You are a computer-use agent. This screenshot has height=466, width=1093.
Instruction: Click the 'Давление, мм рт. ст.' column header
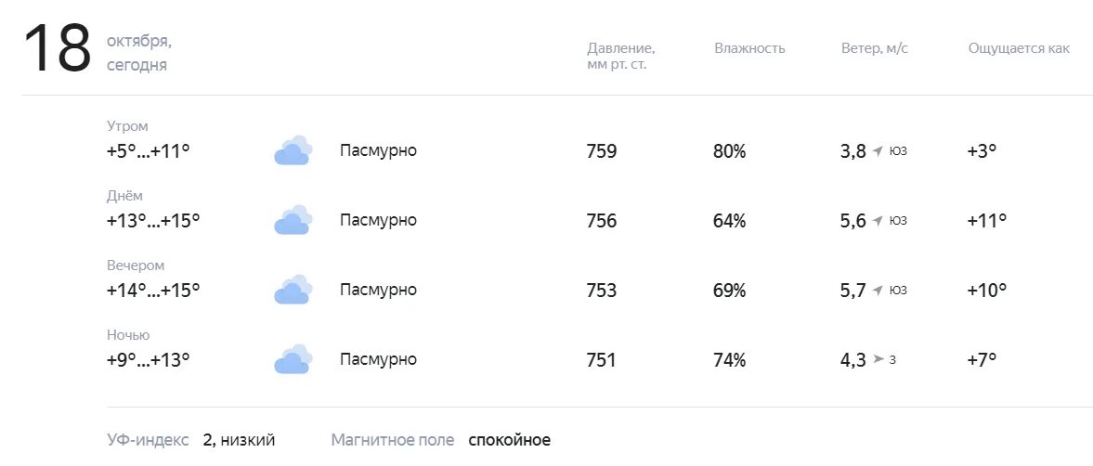(620, 56)
